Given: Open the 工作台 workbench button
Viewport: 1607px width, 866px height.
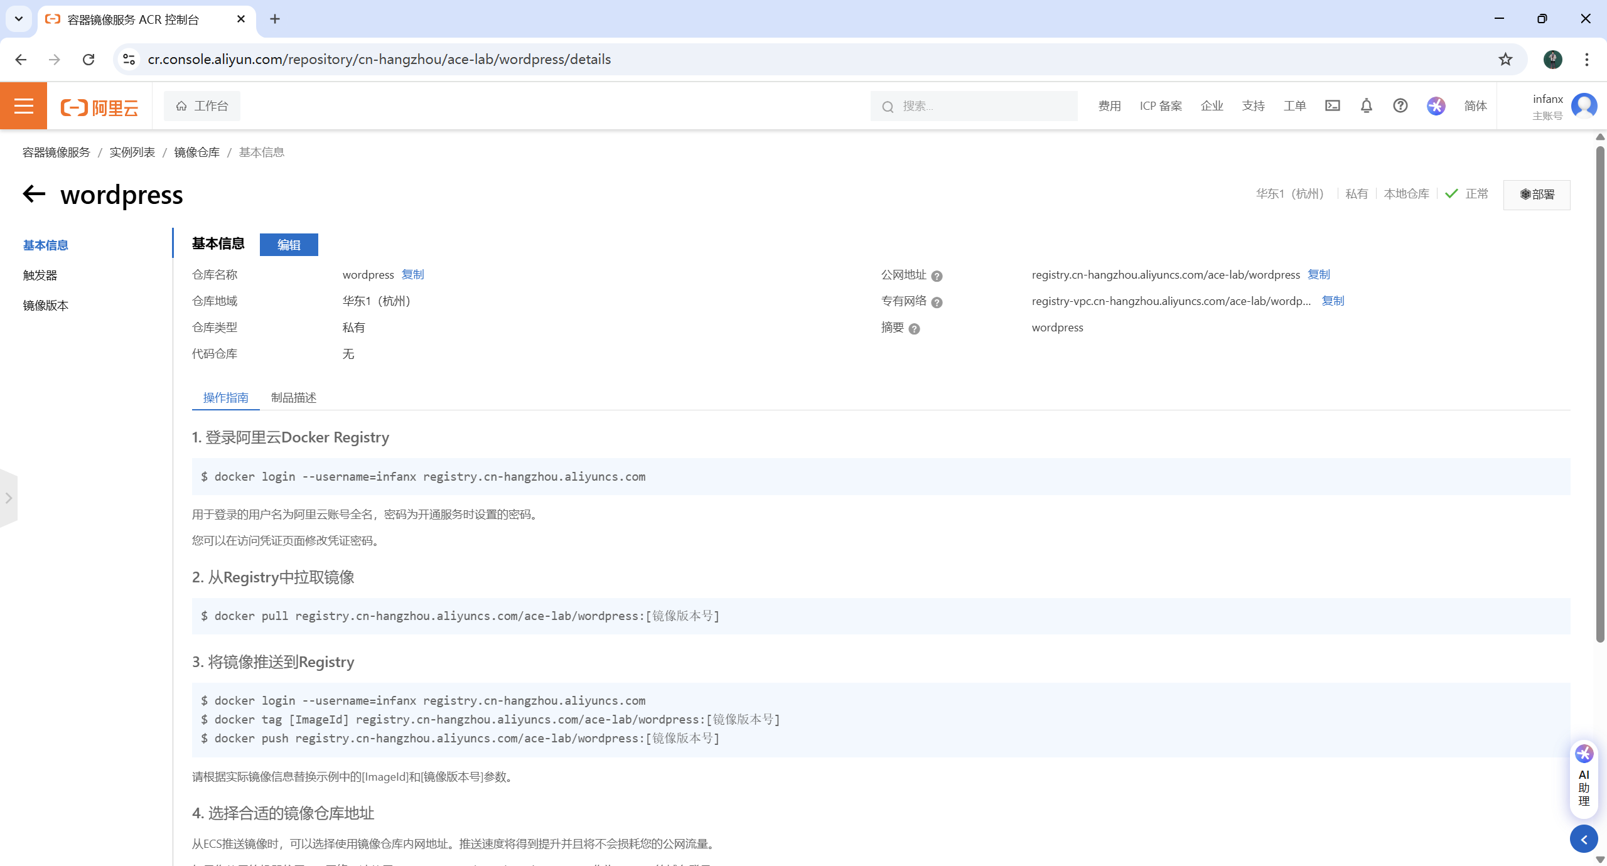Looking at the screenshot, I should tap(202, 106).
